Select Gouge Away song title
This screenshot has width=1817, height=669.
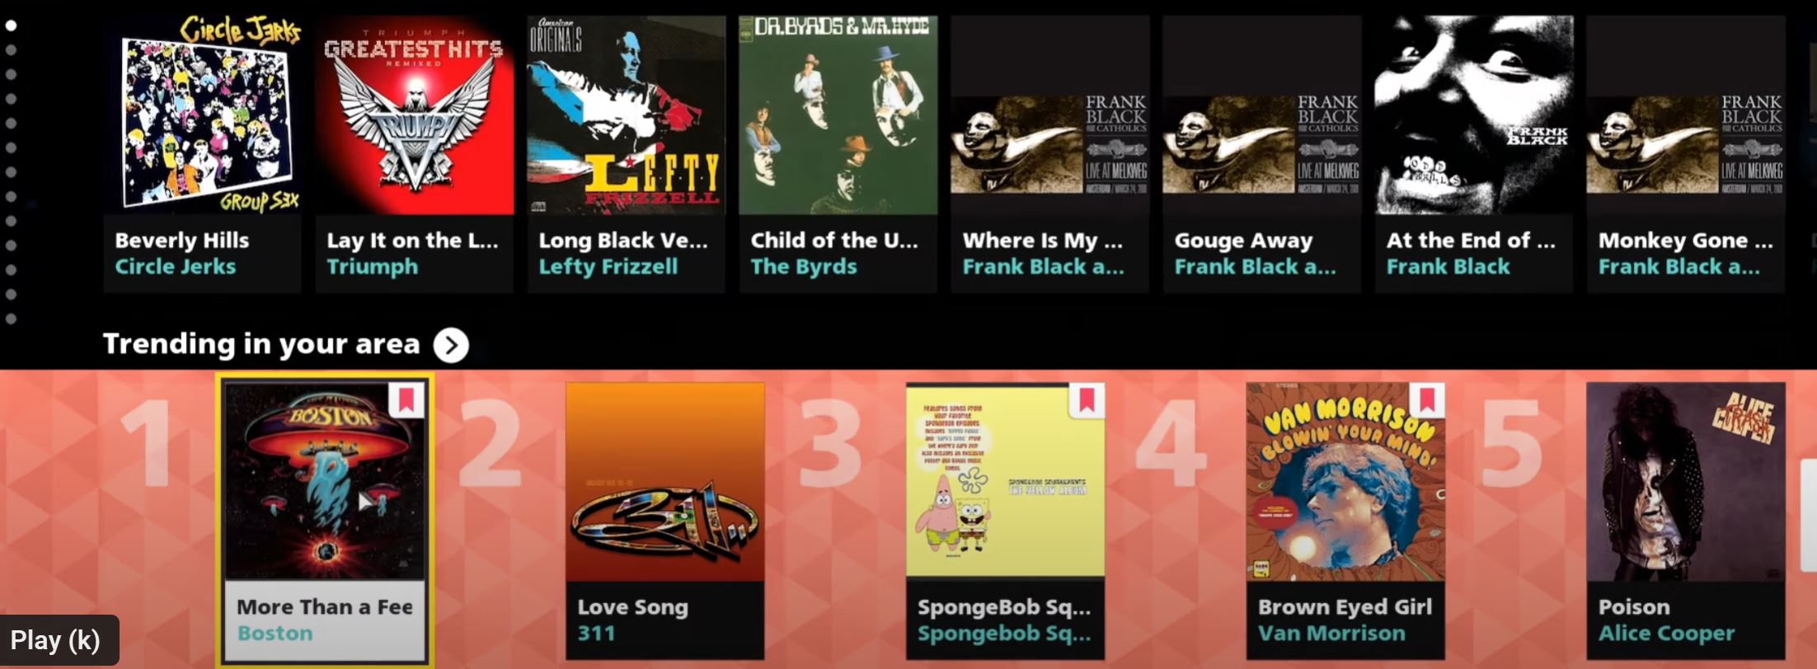click(1243, 241)
